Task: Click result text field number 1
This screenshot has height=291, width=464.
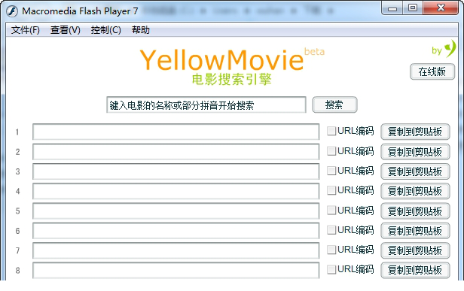Action: [176, 132]
